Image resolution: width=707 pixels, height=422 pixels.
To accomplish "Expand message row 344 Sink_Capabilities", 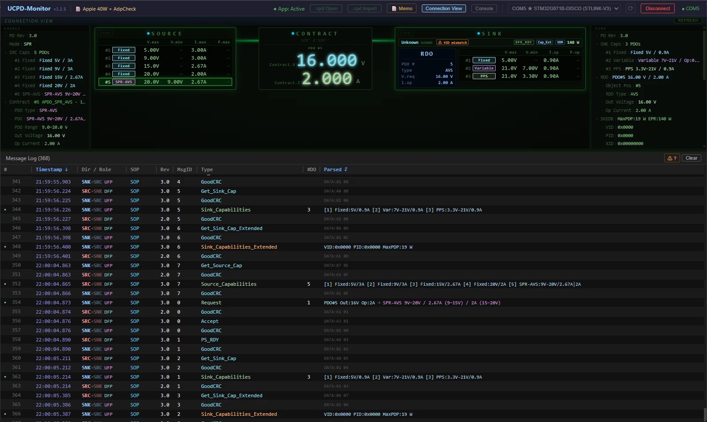I will (x=5, y=210).
